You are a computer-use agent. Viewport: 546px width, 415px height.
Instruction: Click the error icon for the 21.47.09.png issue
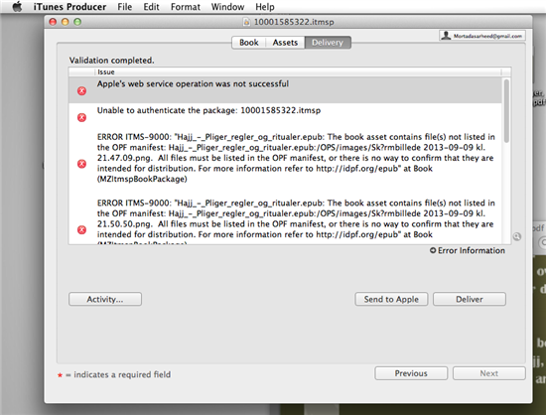pyautogui.click(x=81, y=164)
